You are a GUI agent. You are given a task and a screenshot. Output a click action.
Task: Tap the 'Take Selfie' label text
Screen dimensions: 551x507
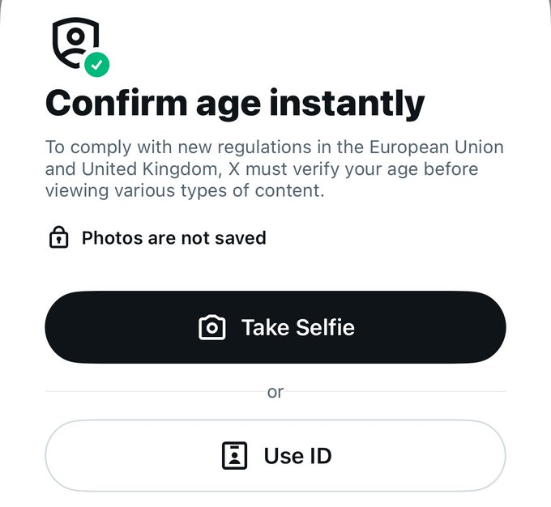click(x=297, y=327)
